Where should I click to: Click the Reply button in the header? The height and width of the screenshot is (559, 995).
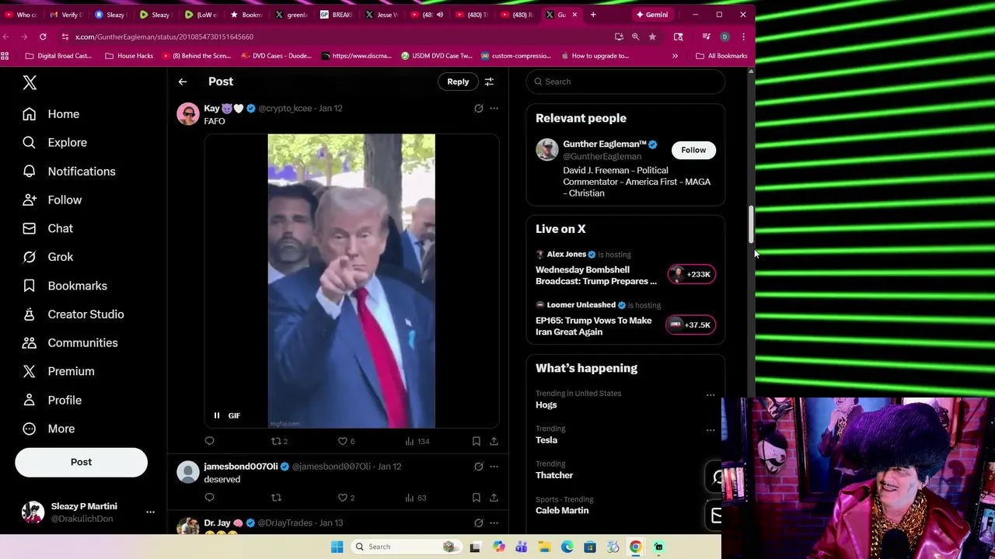pos(458,82)
